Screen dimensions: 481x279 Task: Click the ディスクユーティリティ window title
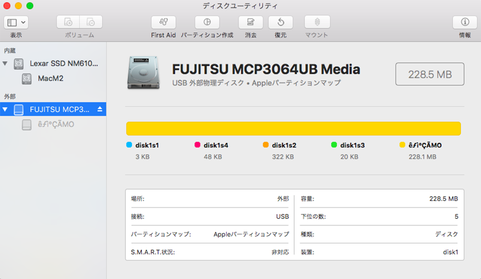[240, 6]
